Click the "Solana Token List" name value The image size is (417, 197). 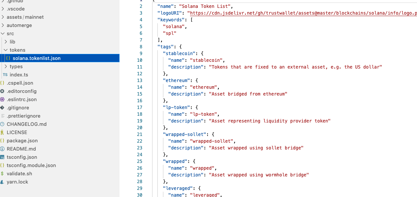click(206, 6)
